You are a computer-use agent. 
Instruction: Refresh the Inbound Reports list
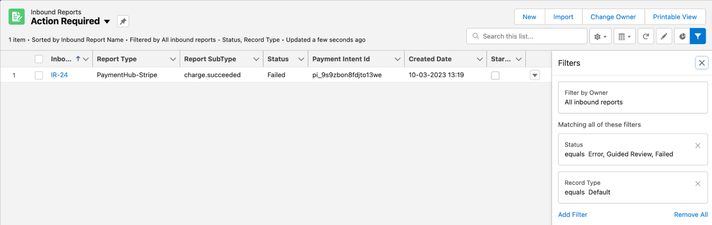pos(646,36)
